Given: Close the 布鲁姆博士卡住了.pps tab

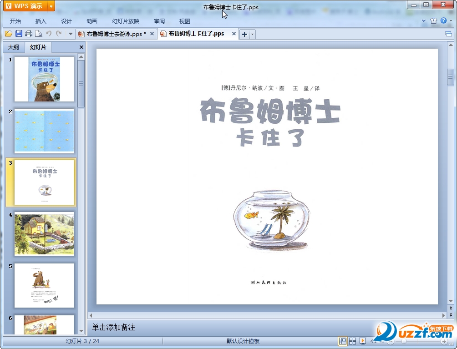Looking at the screenshot, I should (234, 34).
